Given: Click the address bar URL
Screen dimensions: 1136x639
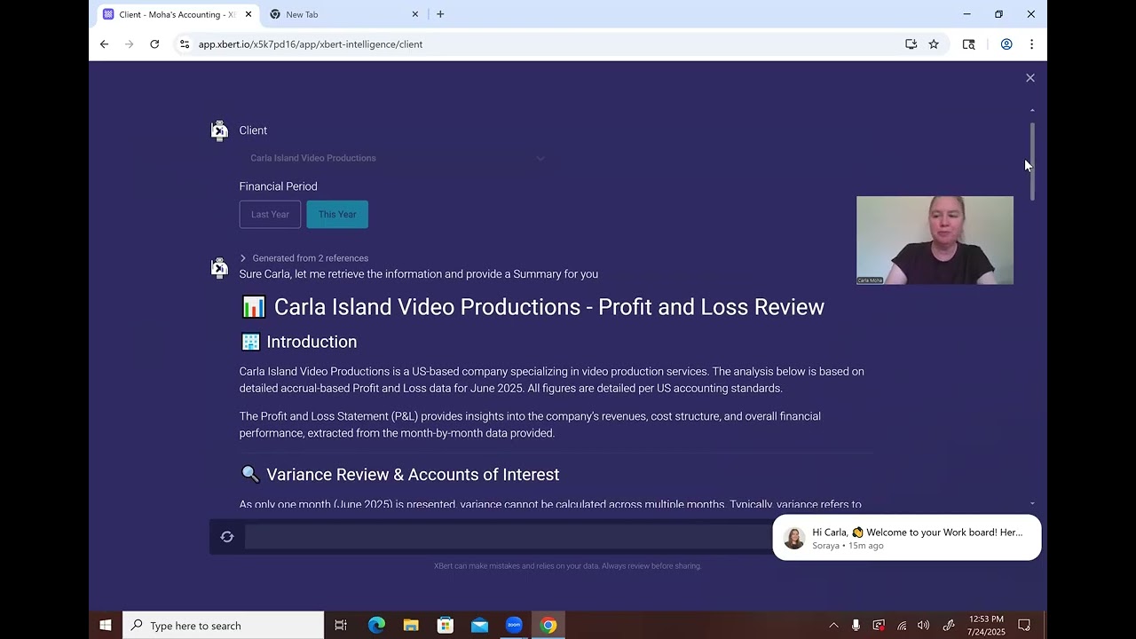Looking at the screenshot, I should pos(311,44).
